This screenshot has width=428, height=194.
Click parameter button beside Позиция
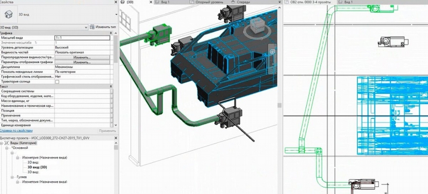click(x=111, y=111)
